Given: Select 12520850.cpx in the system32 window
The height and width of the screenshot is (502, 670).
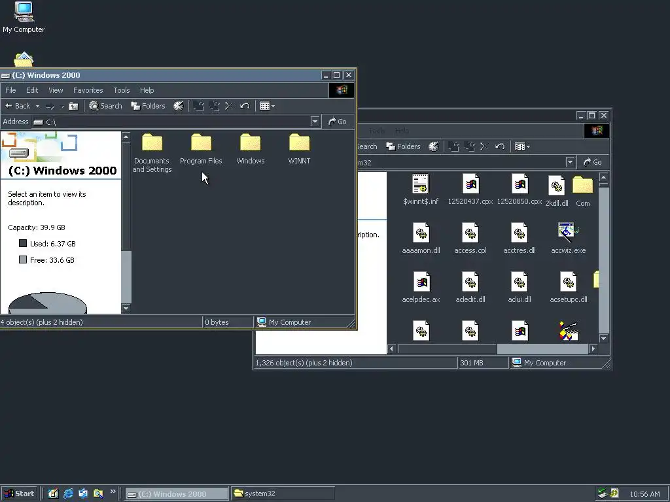Looking at the screenshot, I should 519,190.
